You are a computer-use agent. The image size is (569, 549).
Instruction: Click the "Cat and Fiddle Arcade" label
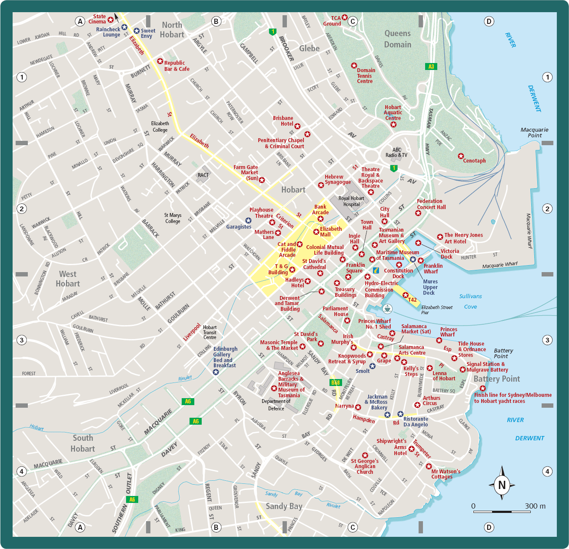(287, 250)
